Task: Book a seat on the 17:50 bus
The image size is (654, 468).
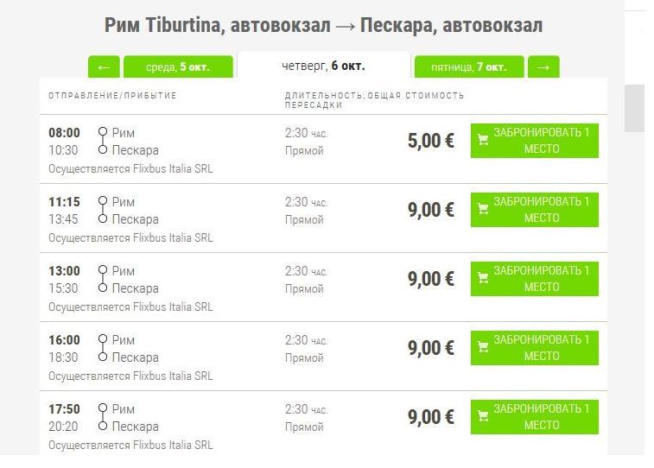Action: (x=541, y=417)
